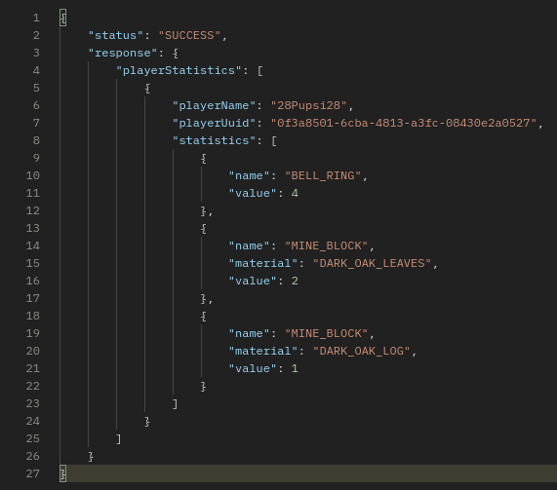Click the "playerStatistics" key

(x=179, y=70)
